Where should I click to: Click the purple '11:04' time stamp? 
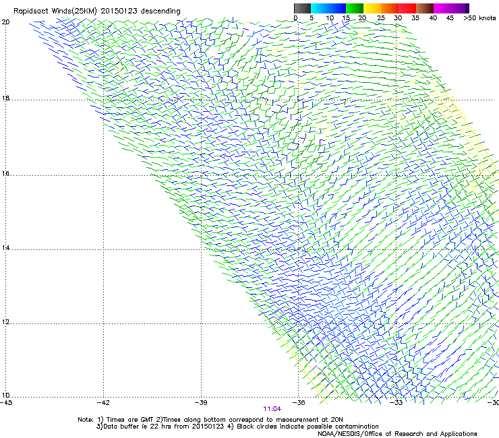tap(272, 409)
